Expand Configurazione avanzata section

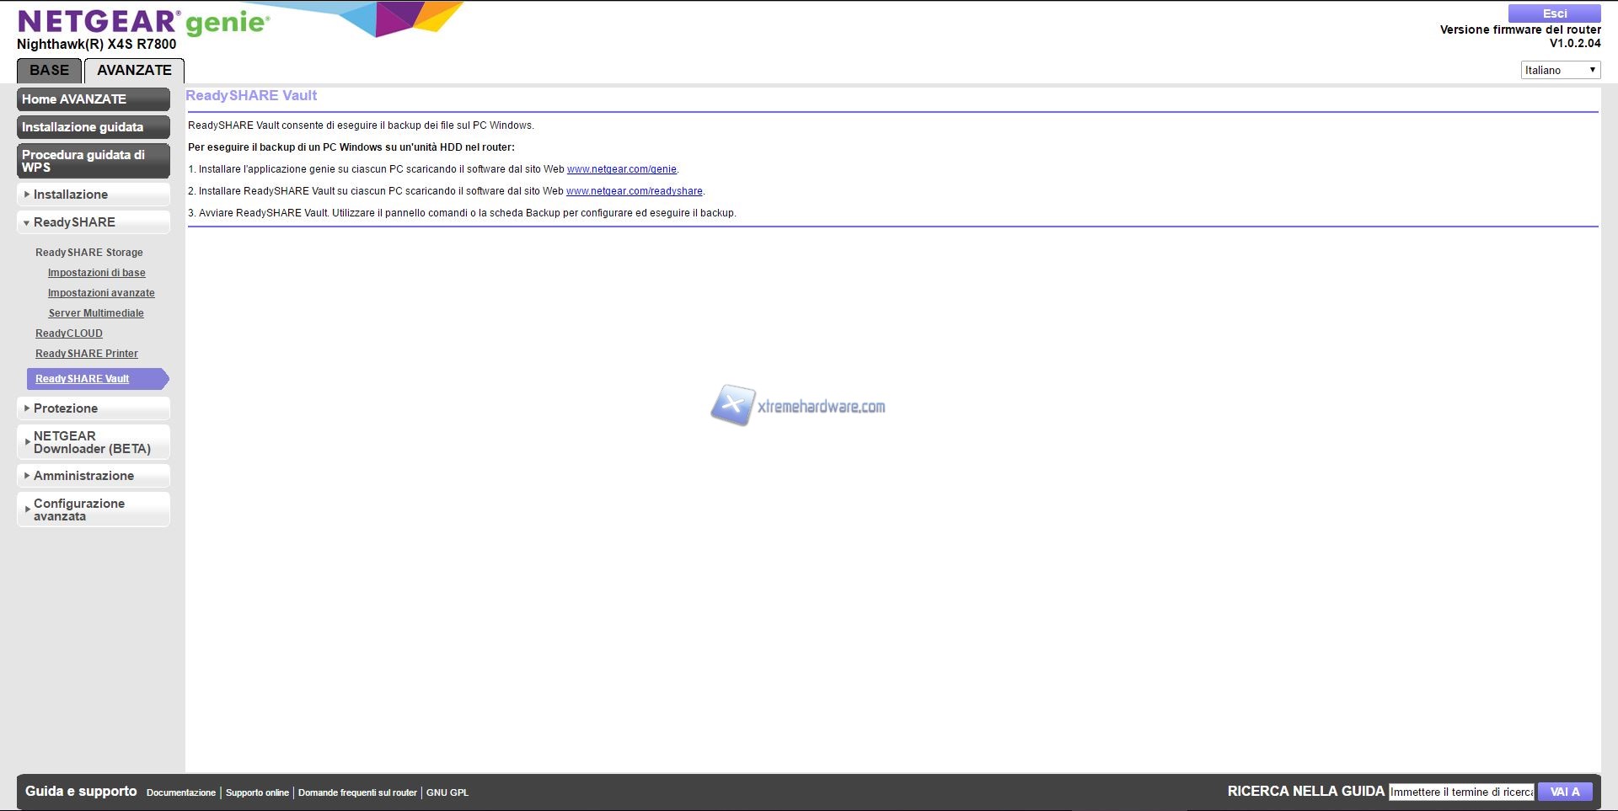coord(93,510)
